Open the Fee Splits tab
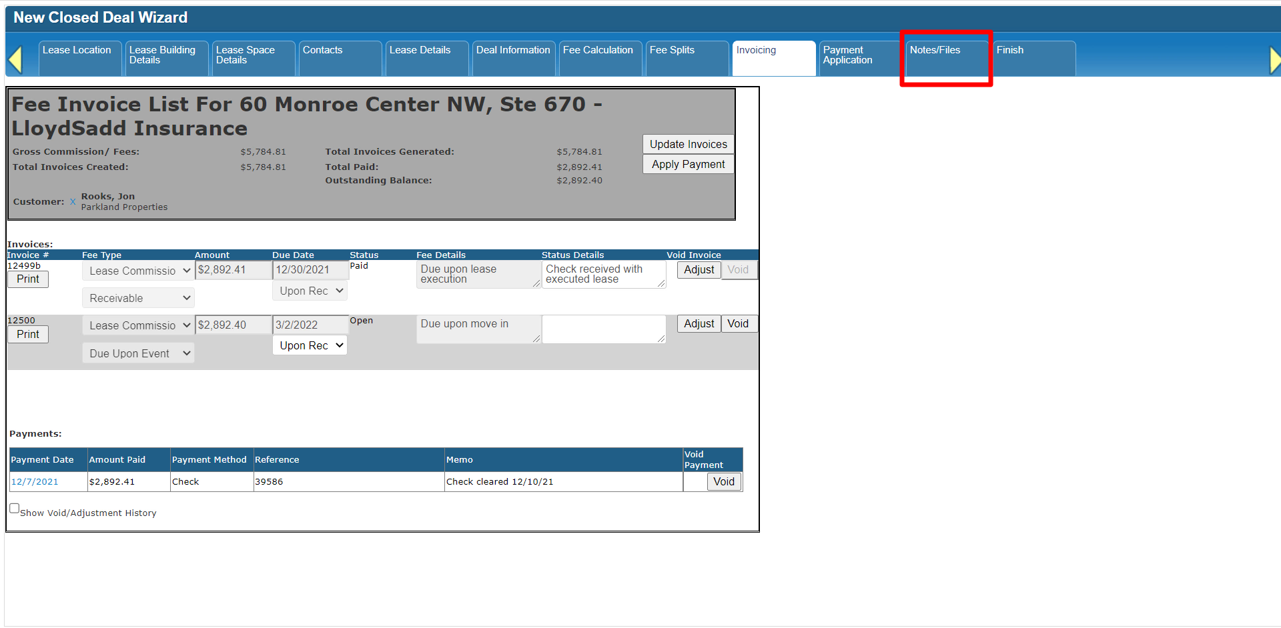This screenshot has height=628, width=1281. click(x=686, y=57)
